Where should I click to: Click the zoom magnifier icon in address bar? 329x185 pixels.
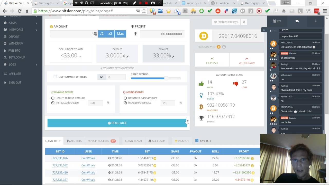(x=138, y=11)
